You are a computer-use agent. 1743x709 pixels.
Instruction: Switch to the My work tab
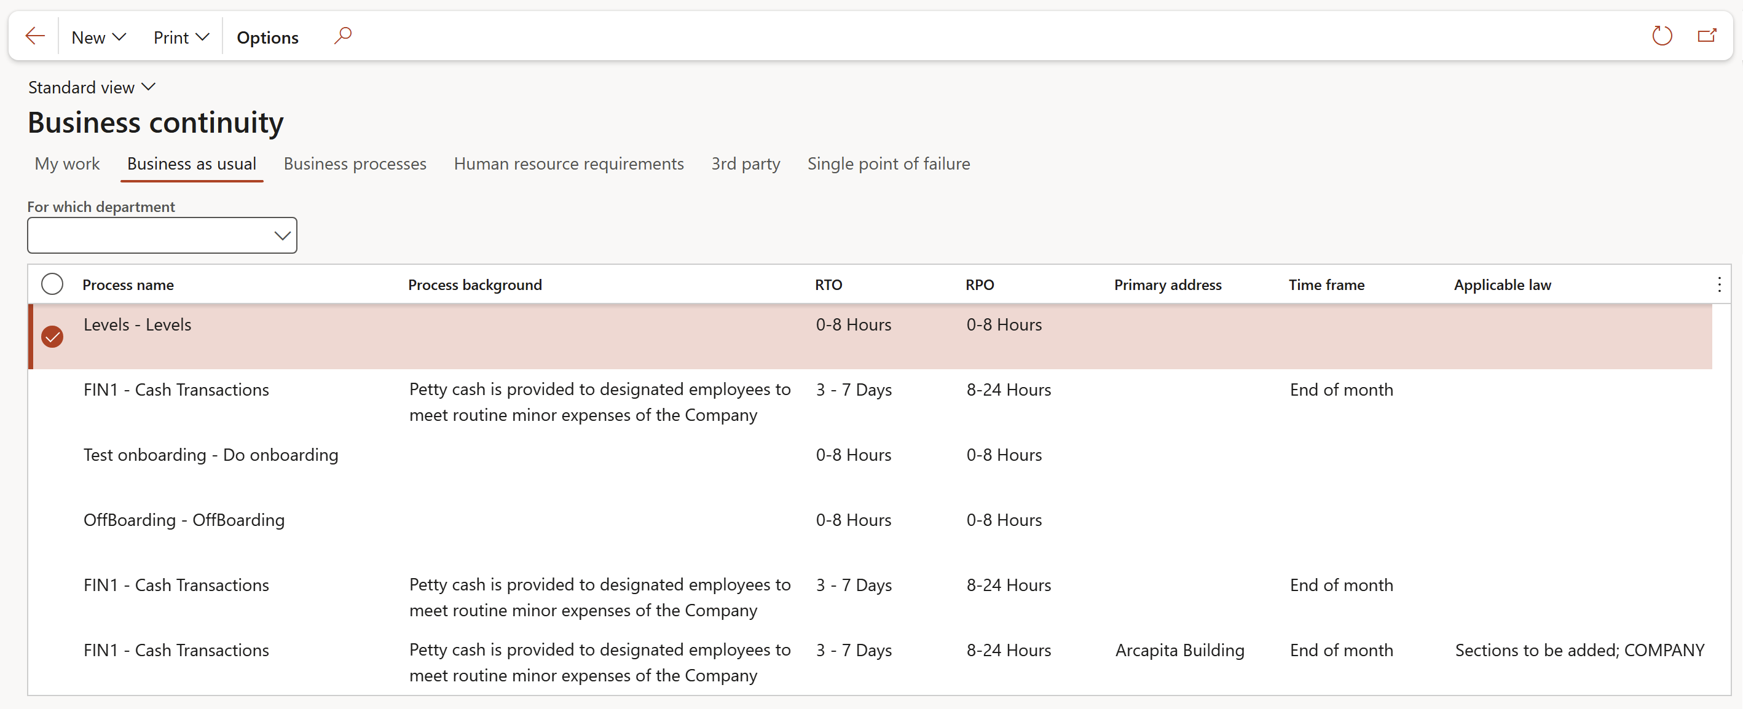click(x=67, y=163)
